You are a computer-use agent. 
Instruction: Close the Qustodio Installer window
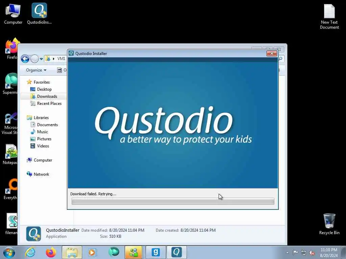[272, 53]
